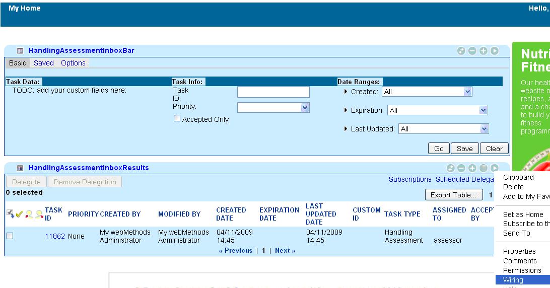This screenshot has width=550, height=288.
Task: Minimize the HandlingAssessmentInboxResults portlet with minus icon
Action: (x=461, y=168)
